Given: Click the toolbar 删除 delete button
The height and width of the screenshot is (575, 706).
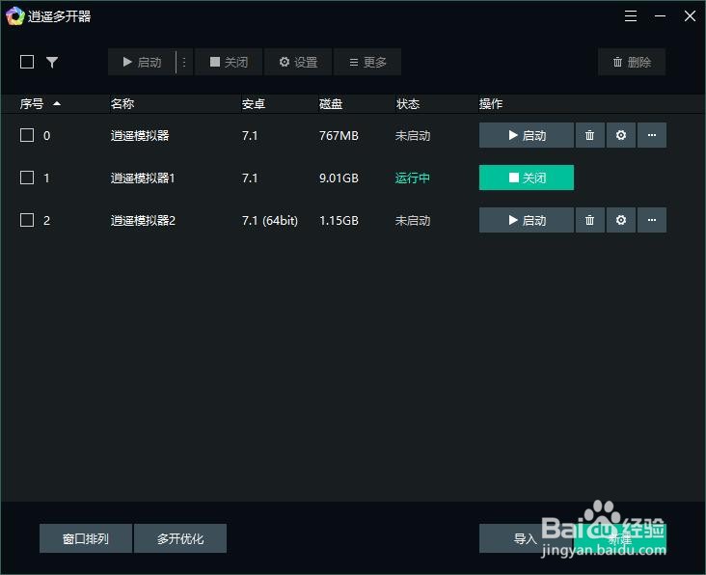Looking at the screenshot, I should tap(632, 62).
